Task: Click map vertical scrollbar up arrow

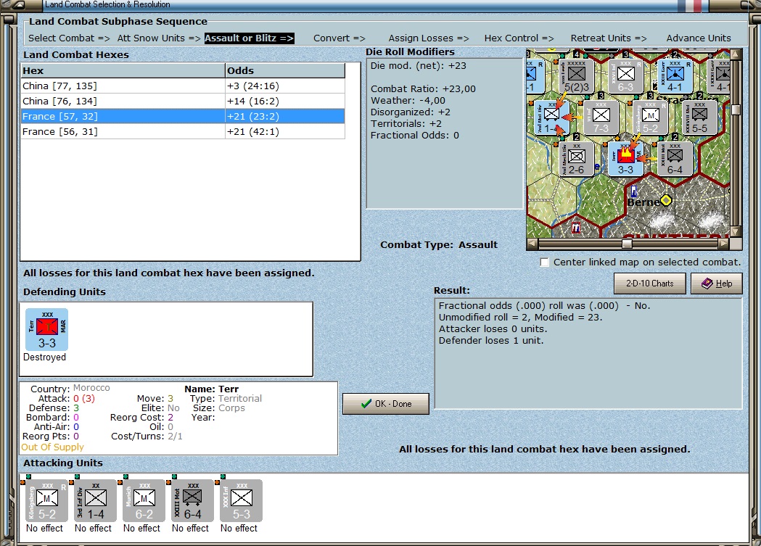Action: 736,54
